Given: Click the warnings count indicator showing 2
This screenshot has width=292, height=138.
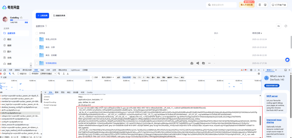Looking at the screenshot, I should click(243, 70).
